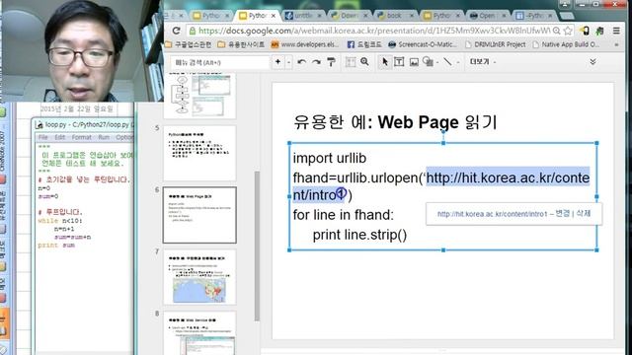
Task: Redo the last action
Action: [316, 62]
